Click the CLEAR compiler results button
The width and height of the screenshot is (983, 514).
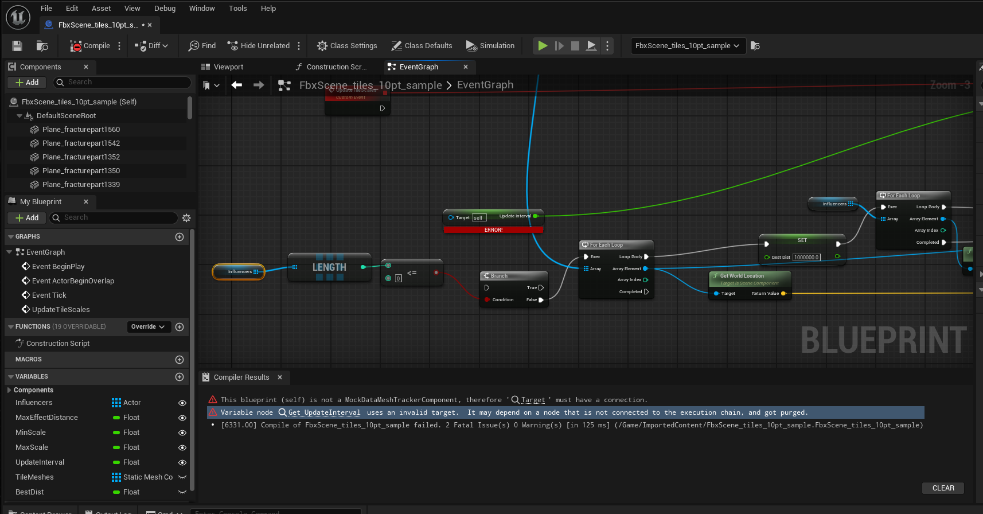click(x=943, y=488)
